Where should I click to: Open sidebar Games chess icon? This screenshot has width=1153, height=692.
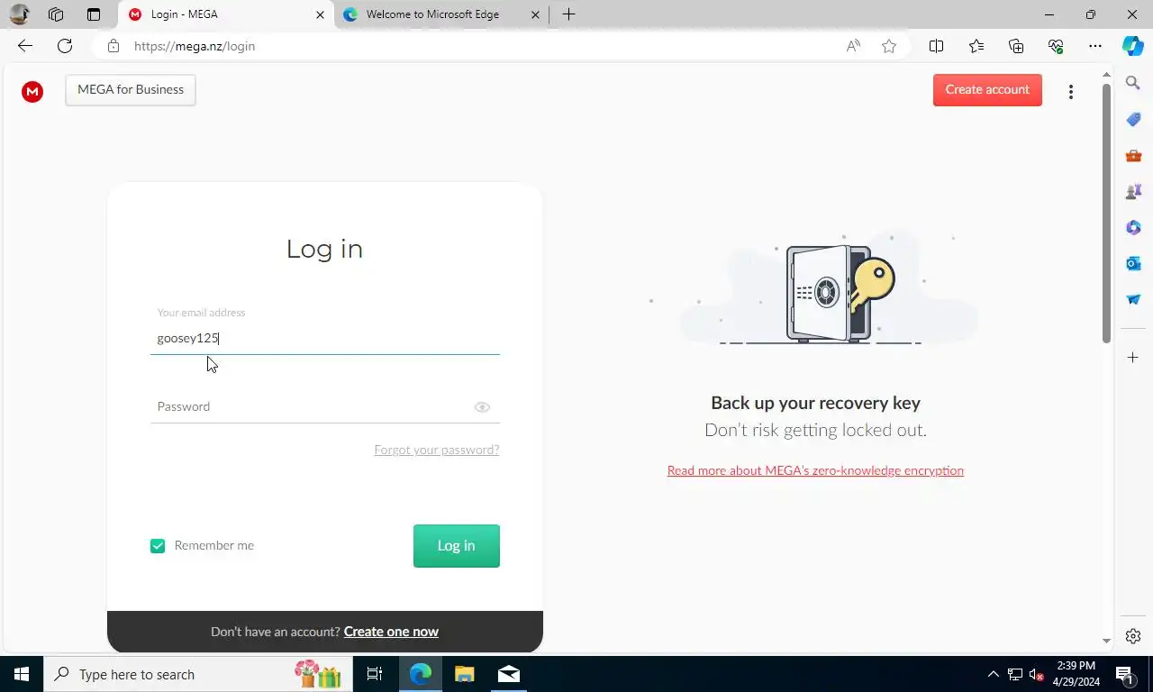(x=1133, y=191)
